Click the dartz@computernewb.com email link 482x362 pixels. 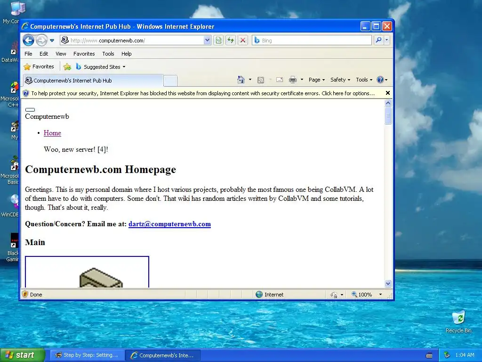169,224
